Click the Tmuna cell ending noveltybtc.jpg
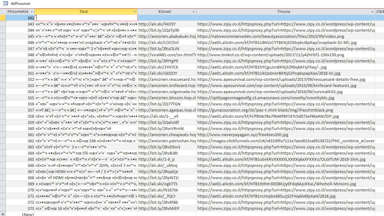The image size is (384, 216). click(x=286, y=98)
